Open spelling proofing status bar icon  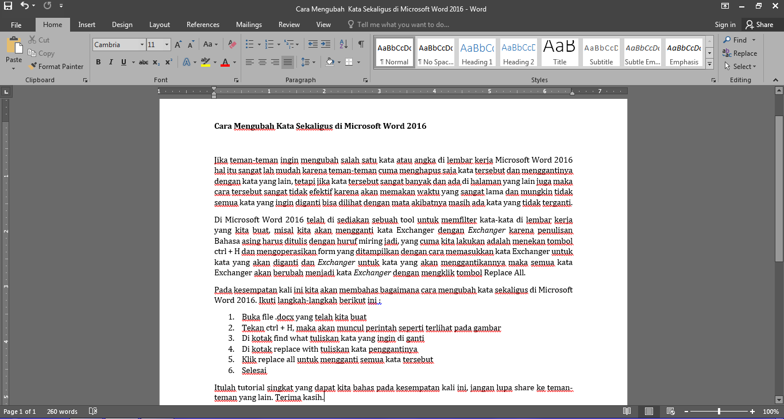(x=93, y=412)
